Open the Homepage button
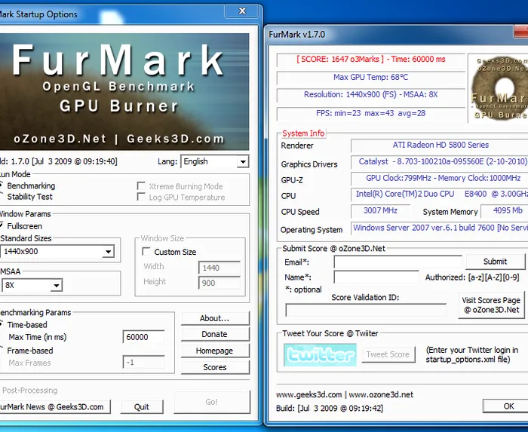This screenshot has height=432, width=528. point(215,351)
